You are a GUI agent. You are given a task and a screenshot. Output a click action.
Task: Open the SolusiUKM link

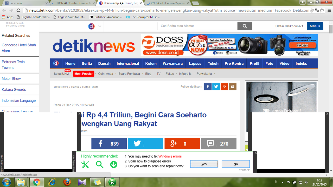61,74
